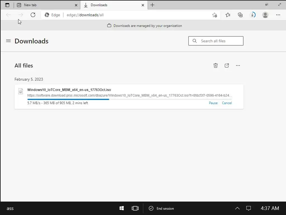Viewport: 286px width, 215px height.
Task: Open a new tab with plus button
Action: coord(152,5)
